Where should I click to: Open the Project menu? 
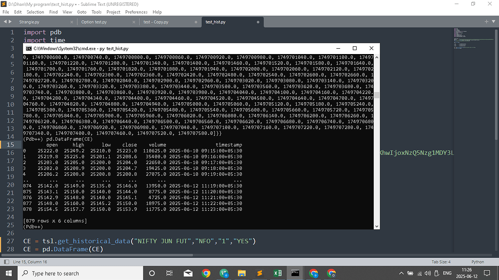(113, 12)
